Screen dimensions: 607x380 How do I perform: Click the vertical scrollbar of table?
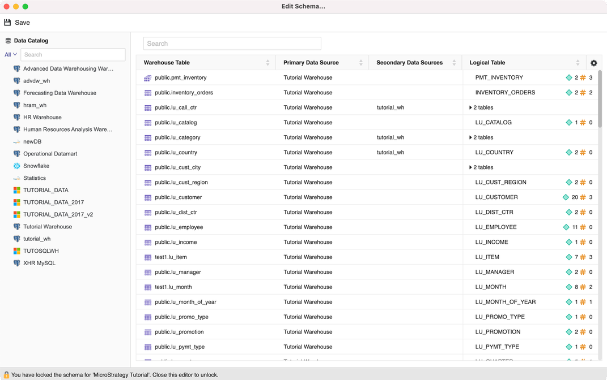600,99
